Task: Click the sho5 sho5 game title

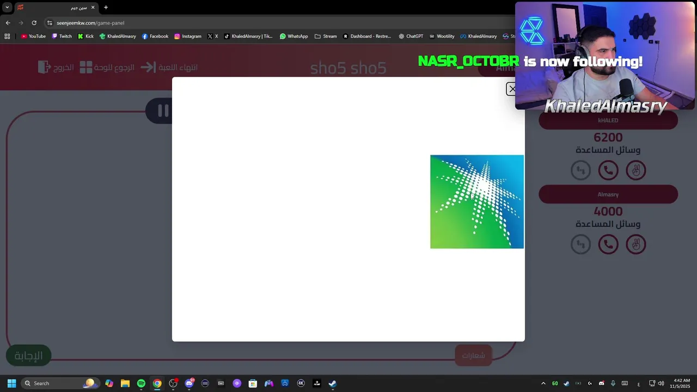Action: pos(348,68)
